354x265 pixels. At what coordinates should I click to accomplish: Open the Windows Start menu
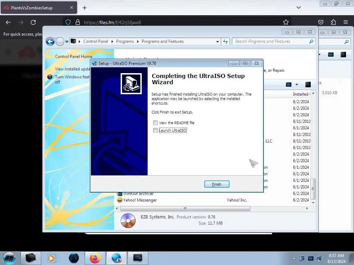point(9,258)
